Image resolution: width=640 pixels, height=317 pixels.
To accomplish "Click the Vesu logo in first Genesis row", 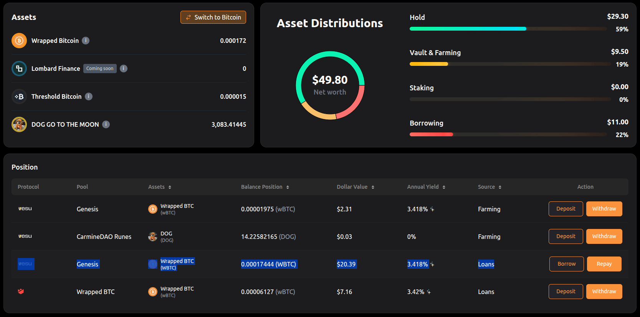I will (x=25, y=209).
